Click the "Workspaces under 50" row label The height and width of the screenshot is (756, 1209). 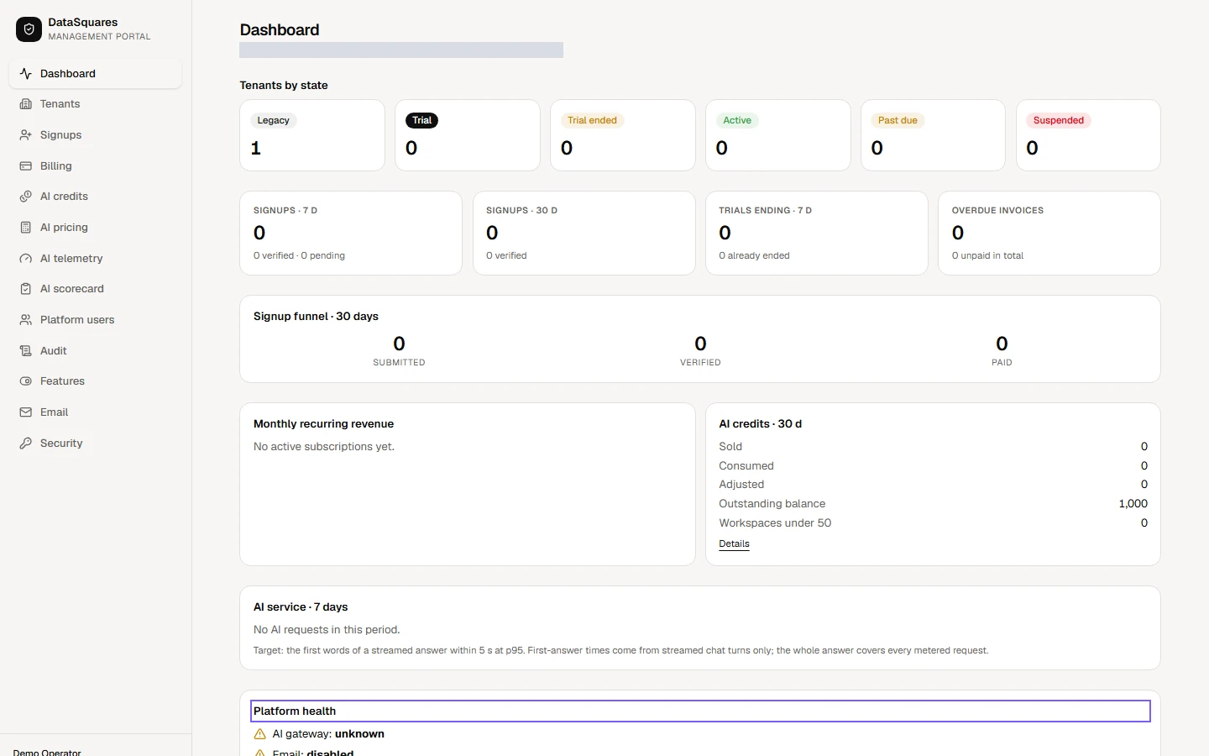pyautogui.click(x=775, y=523)
